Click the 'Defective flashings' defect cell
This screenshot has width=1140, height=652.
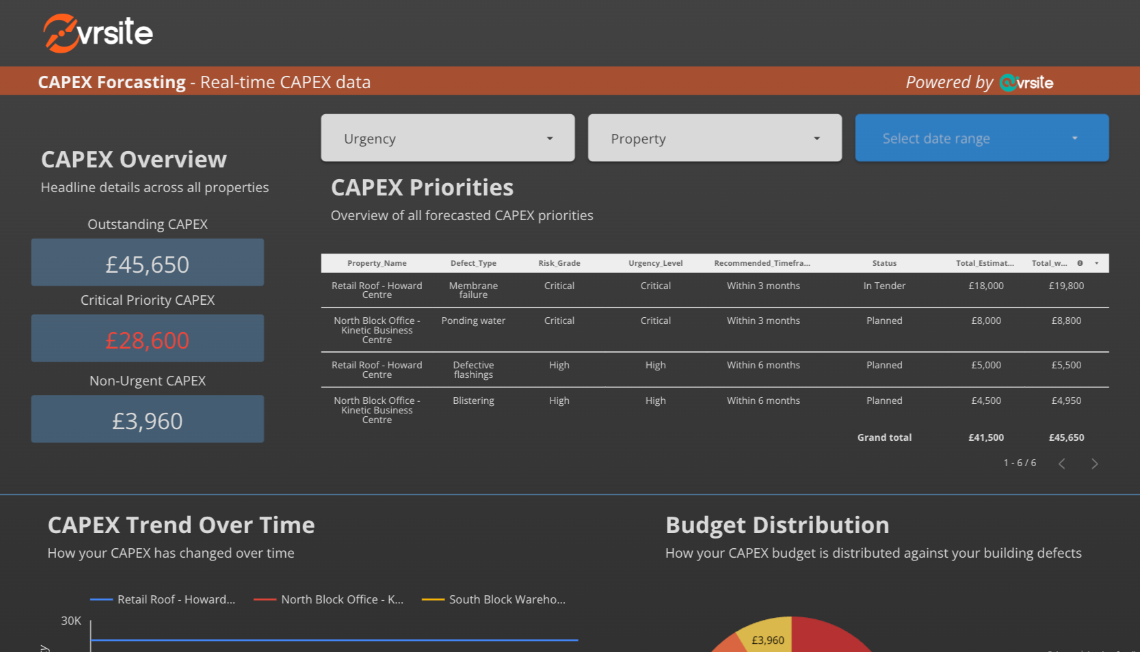pyautogui.click(x=473, y=370)
